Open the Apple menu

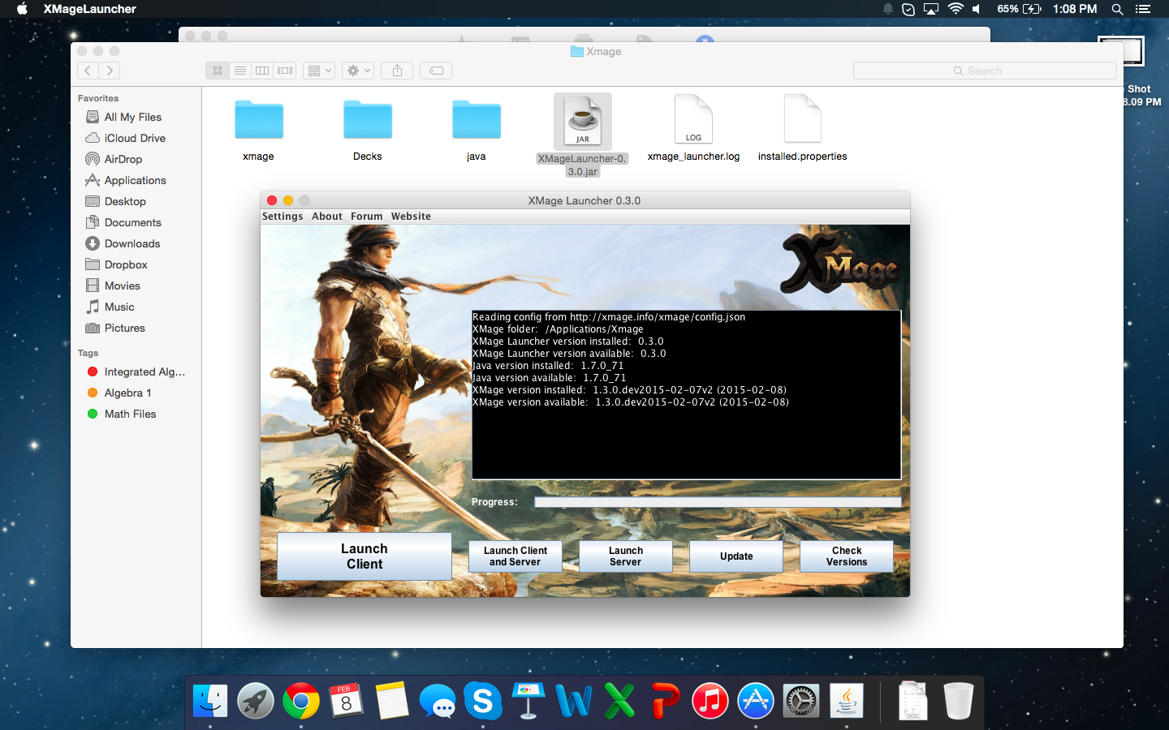[x=23, y=9]
